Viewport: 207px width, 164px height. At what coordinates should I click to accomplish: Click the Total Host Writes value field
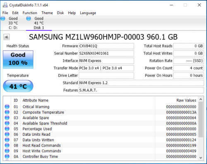click(x=188, y=53)
